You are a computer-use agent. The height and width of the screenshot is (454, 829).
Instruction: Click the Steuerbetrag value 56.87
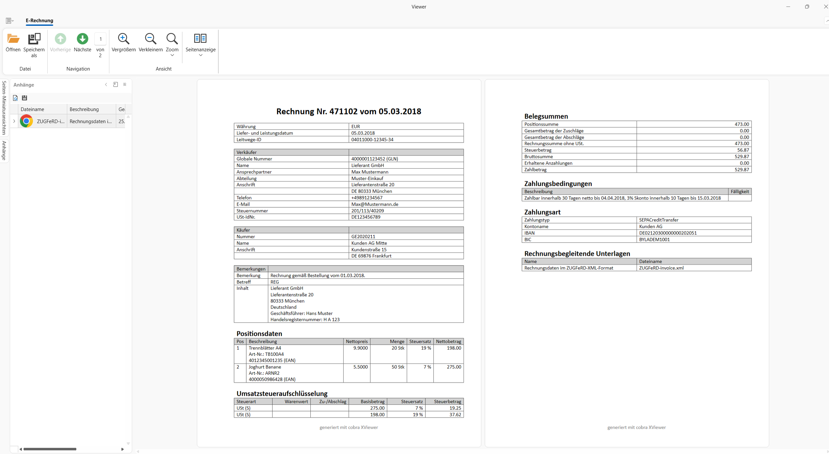(743, 150)
